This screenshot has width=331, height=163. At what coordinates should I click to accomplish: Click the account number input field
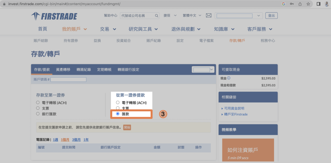point(68,79)
